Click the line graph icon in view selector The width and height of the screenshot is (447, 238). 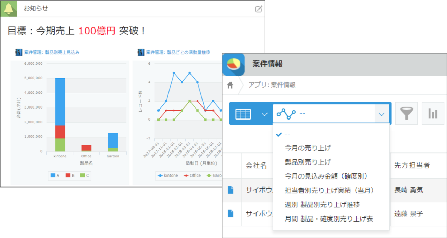coord(286,114)
